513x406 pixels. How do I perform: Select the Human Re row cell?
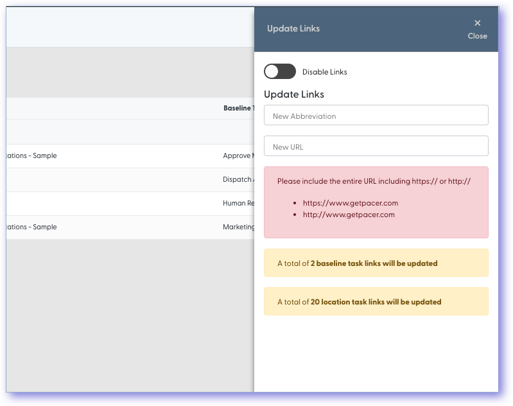coord(238,204)
